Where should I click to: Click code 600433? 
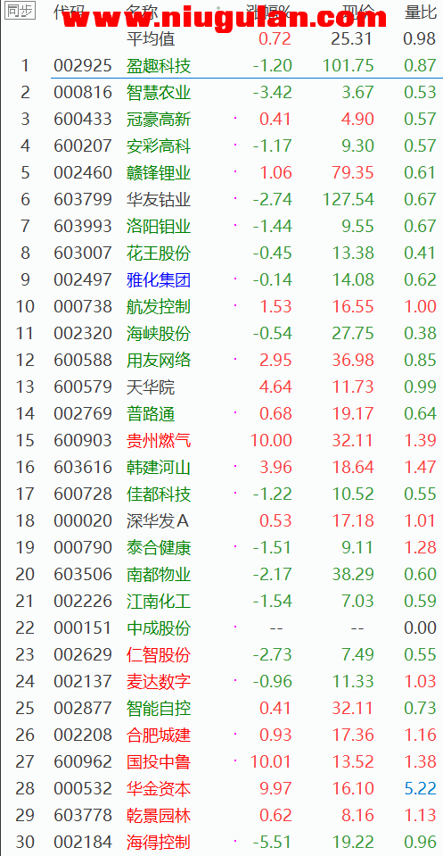83,119
